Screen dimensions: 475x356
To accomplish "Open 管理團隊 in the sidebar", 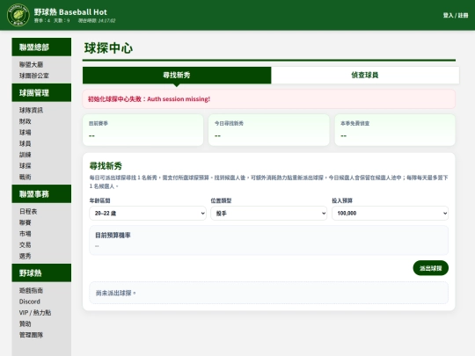I will click(x=31, y=335).
